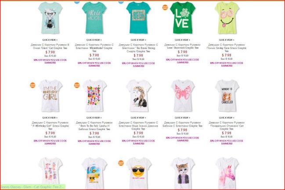Click the orange badge beside the Born To Be Fab tee
Image resolution: width=285 pixels, height=190 pixels.
click(x=77, y=85)
